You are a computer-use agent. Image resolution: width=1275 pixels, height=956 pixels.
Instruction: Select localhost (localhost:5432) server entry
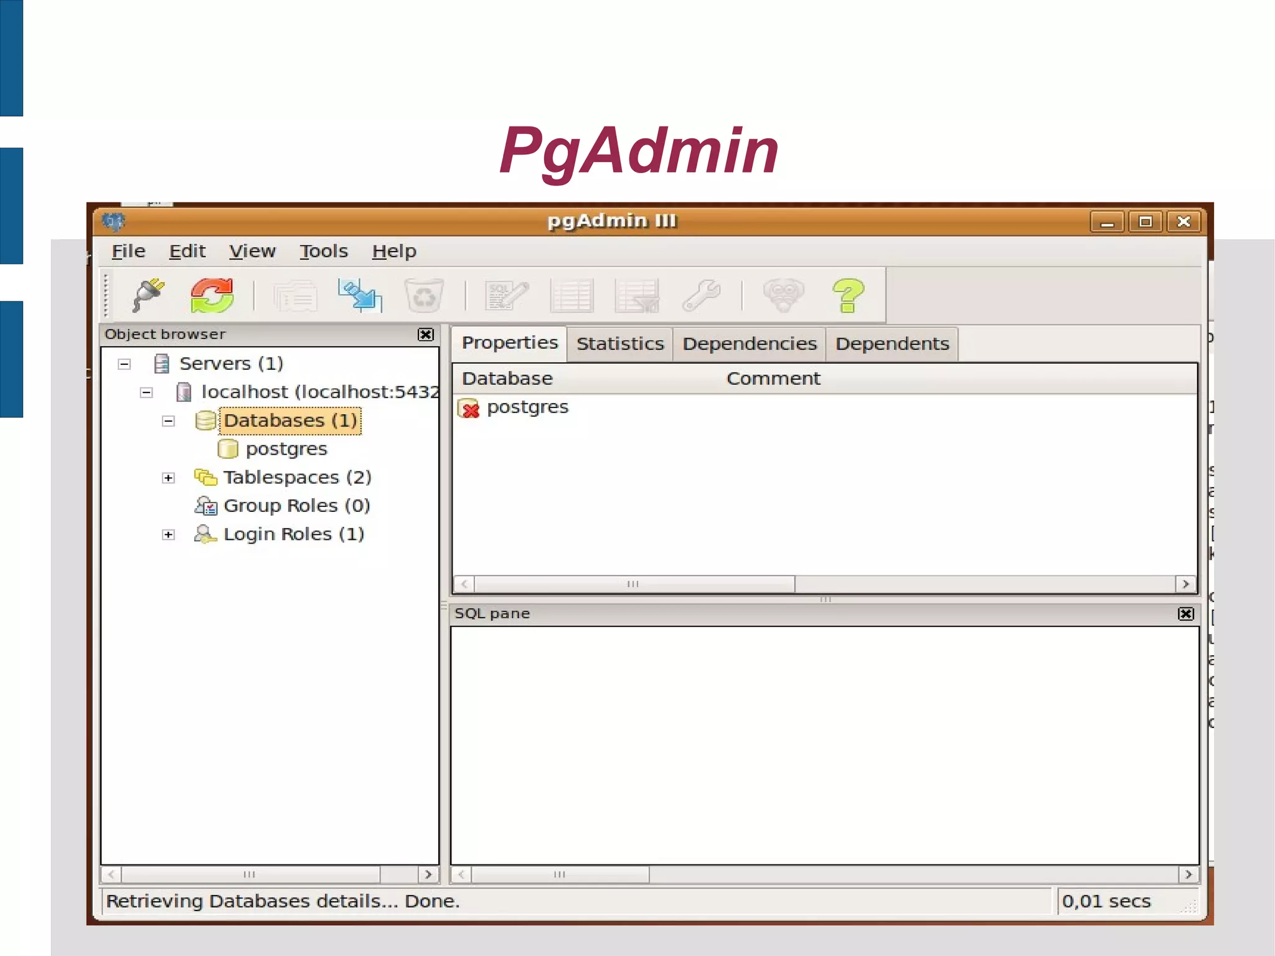coord(320,392)
